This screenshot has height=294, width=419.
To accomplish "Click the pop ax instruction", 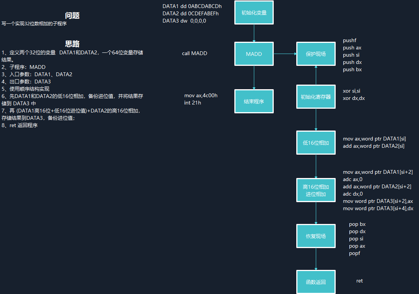I will click(x=357, y=246).
